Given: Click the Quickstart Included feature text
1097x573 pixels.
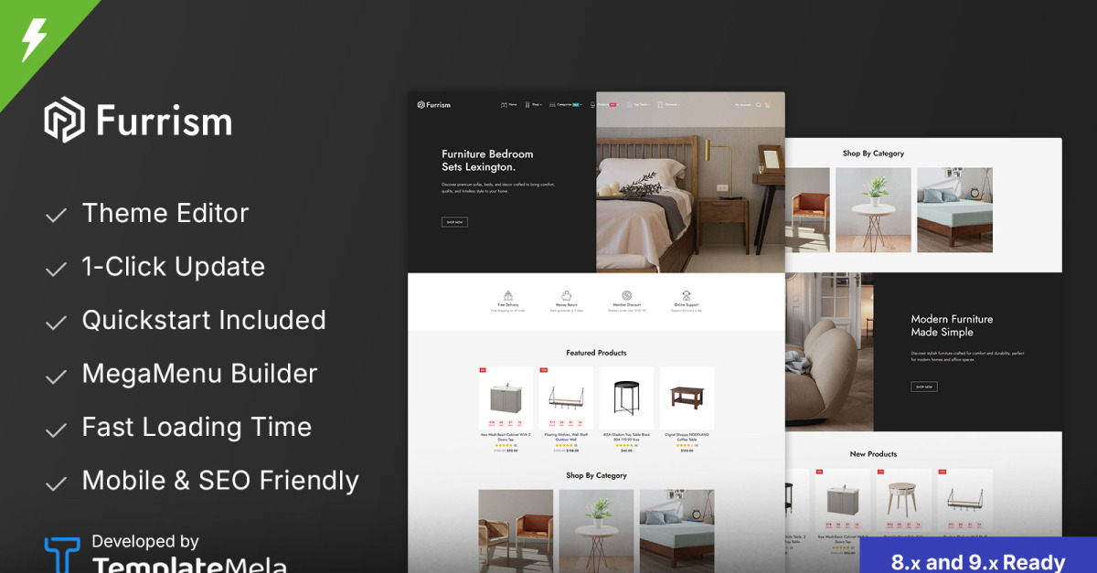Looking at the screenshot, I should tap(204, 320).
